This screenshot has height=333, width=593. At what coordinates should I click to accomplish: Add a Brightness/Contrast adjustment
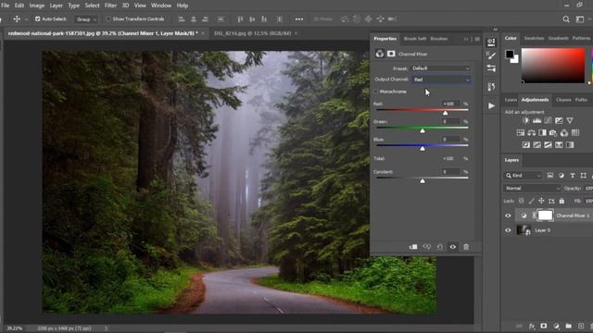[525, 121]
